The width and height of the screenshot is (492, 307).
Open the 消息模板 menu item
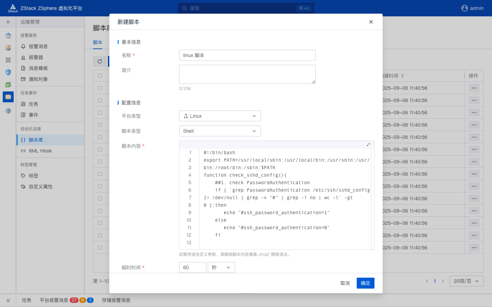click(x=38, y=68)
